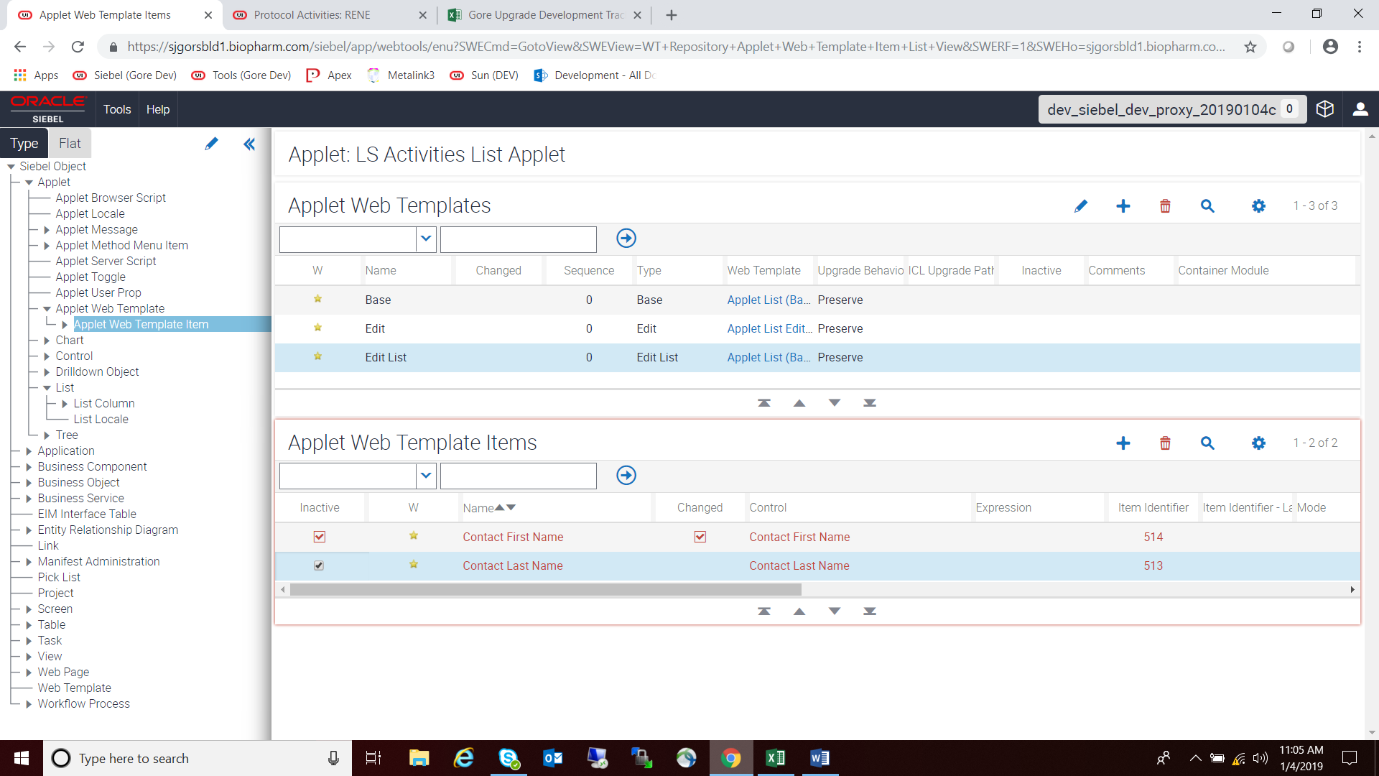Screen dimensions: 1379x776
Task: Open the workspace package icon in the header
Action: [1325, 108]
